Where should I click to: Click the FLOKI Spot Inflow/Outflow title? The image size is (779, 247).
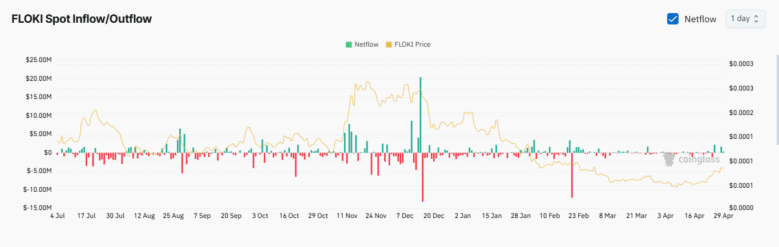pyautogui.click(x=82, y=19)
